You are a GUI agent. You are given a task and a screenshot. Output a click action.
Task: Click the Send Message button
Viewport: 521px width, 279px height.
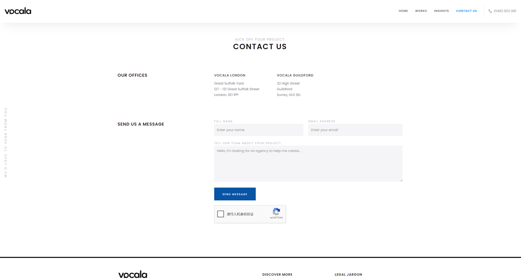click(235, 194)
